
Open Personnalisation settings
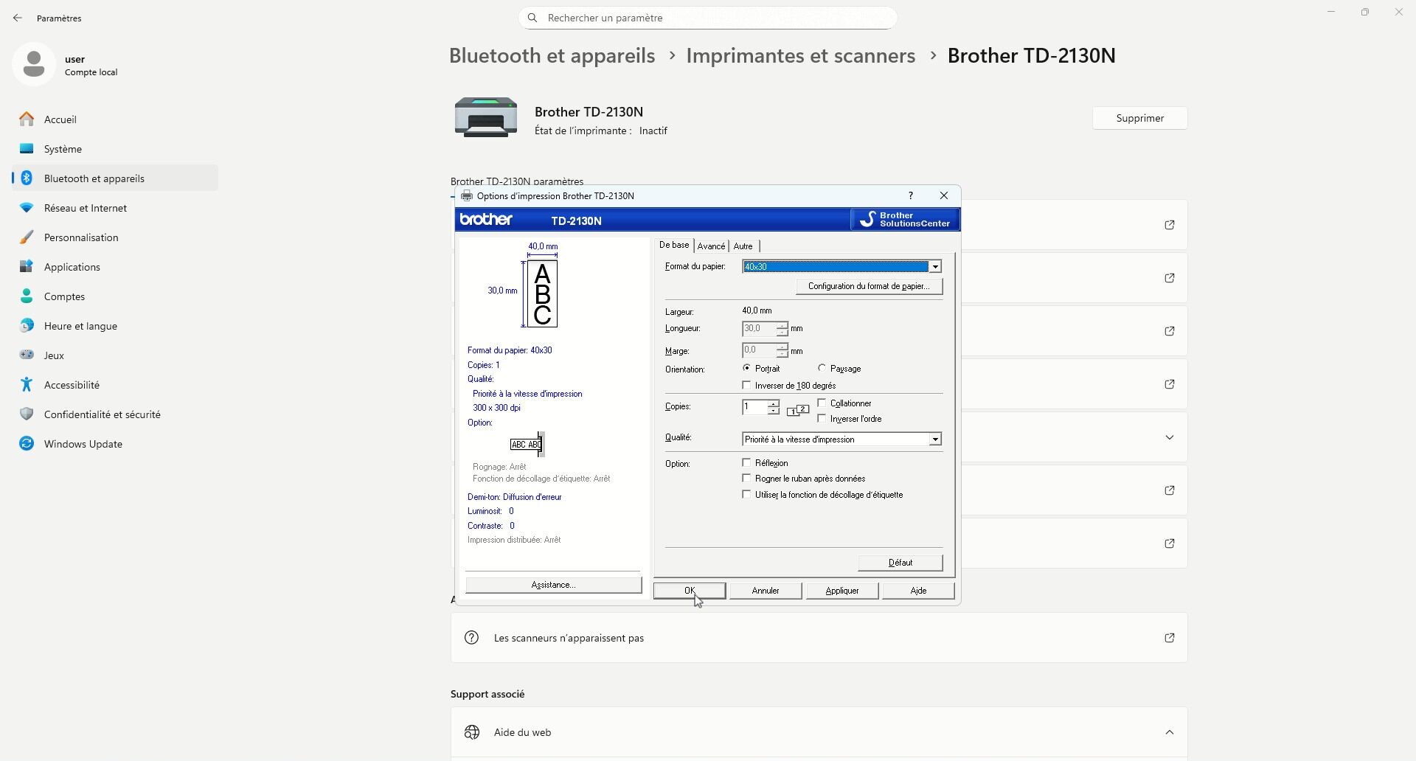(x=115, y=237)
